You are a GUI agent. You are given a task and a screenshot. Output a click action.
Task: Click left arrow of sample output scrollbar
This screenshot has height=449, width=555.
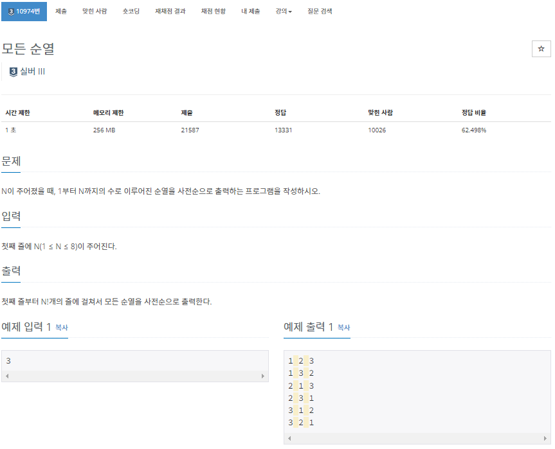click(289, 438)
